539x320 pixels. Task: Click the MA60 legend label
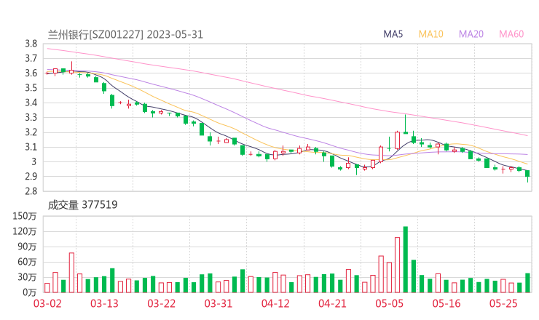pyautogui.click(x=511, y=34)
